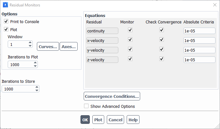Viewport: 220px width, 129px height.
Task: Increase the Window number with up arrow
Action: pyautogui.click(x=30, y=42)
